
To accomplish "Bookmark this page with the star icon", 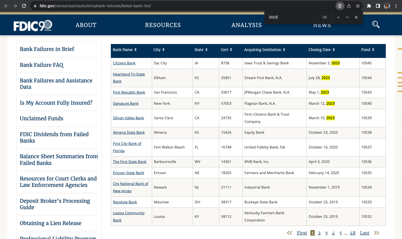I will 358,6.
